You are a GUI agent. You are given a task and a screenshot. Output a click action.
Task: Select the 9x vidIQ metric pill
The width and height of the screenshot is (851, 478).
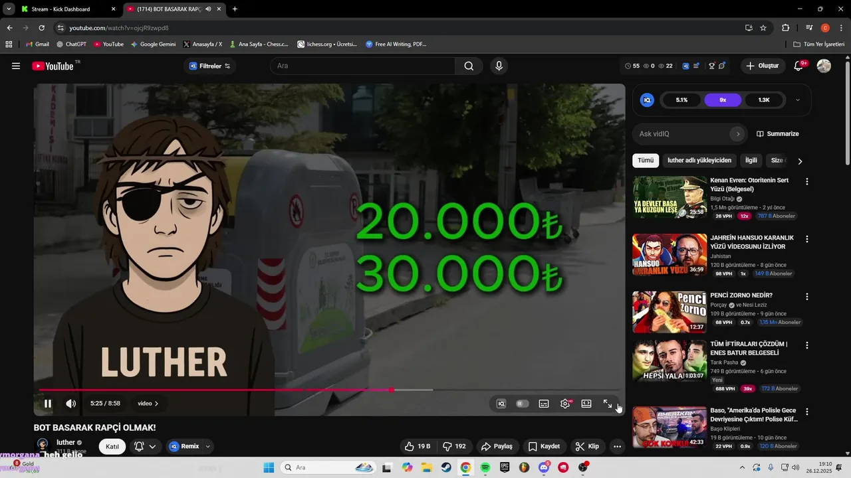(x=723, y=100)
